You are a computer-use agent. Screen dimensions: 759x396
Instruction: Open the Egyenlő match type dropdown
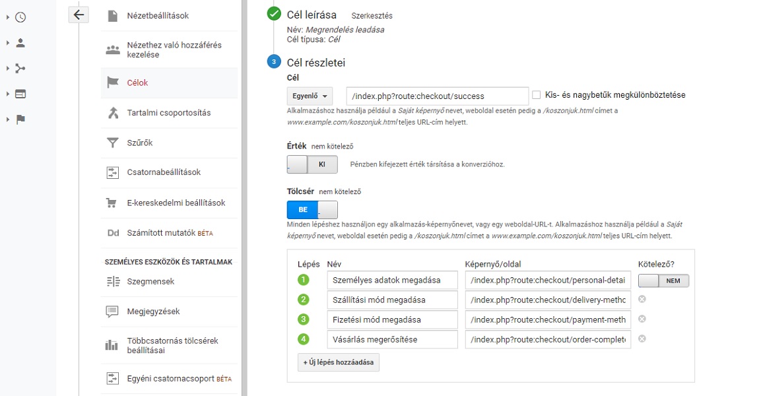coord(310,96)
